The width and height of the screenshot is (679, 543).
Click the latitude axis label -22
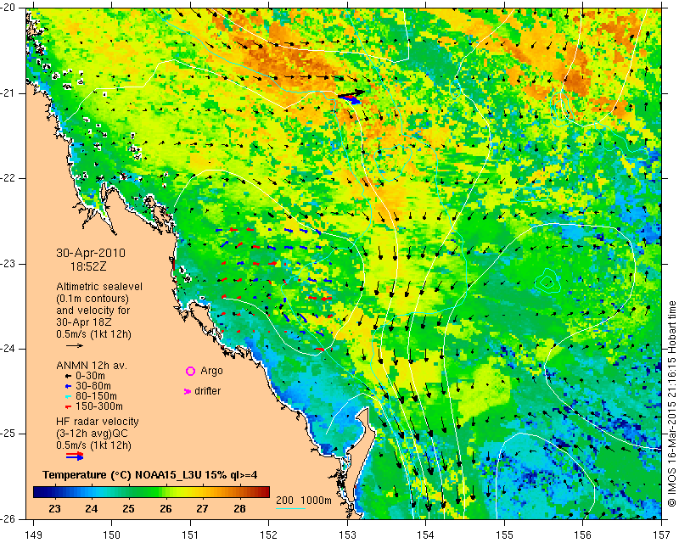tap(8, 178)
